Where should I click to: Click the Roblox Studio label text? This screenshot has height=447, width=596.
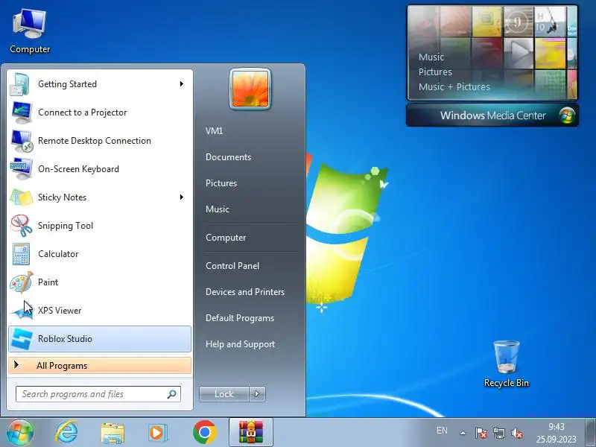pos(65,339)
